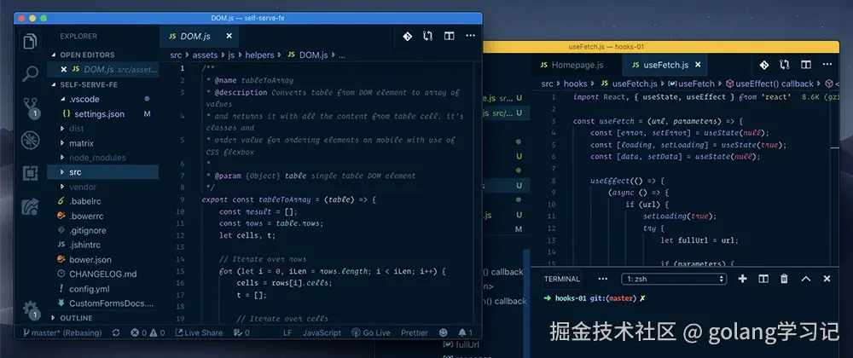
Task: Open more actions in DOM.js editor toolbar
Action: (471, 37)
